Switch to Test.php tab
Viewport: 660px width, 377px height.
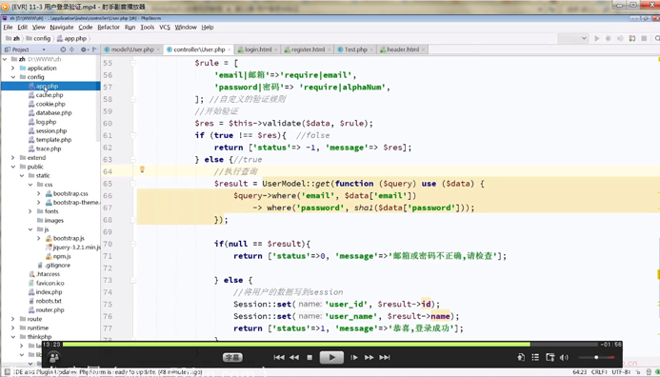coord(355,50)
